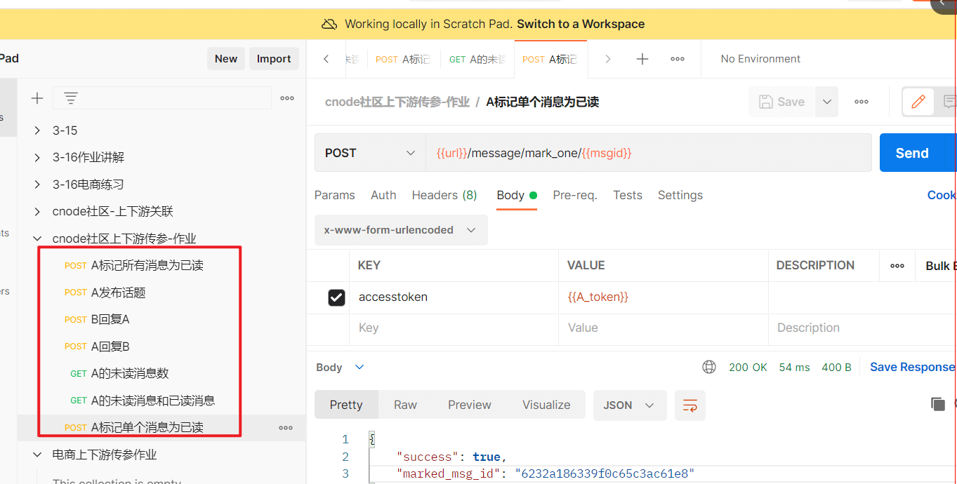The height and width of the screenshot is (484, 957).
Task: Open the A发布话题 request
Action: pos(119,293)
